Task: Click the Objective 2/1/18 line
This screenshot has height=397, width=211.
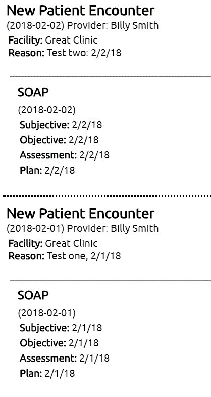Action: (x=59, y=343)
